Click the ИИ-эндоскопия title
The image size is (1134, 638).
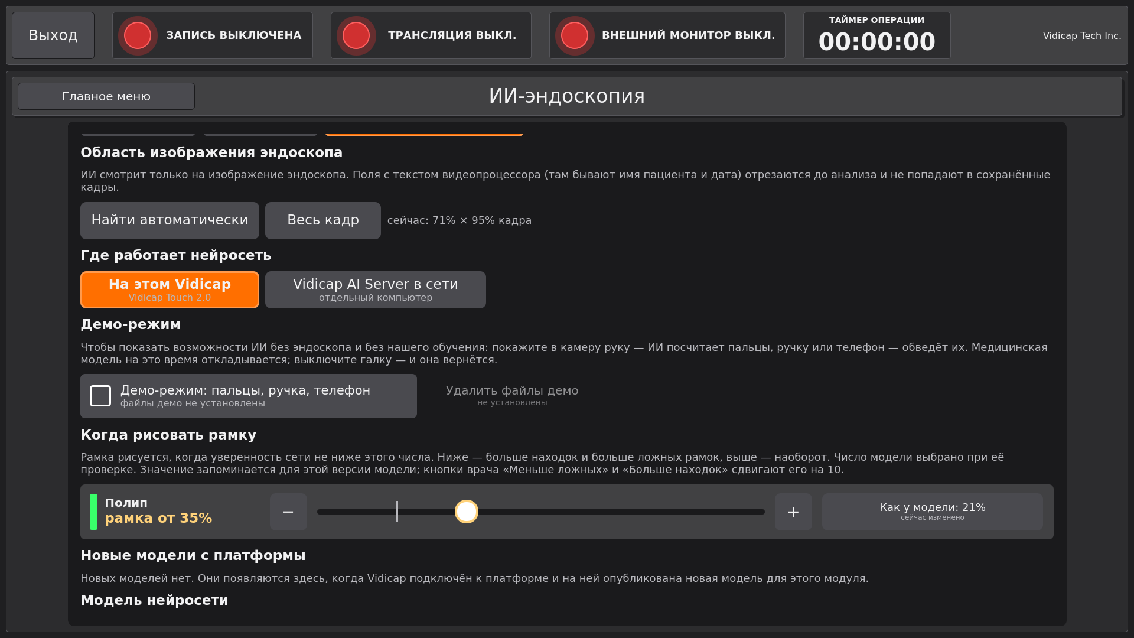(x=567, y=96)
